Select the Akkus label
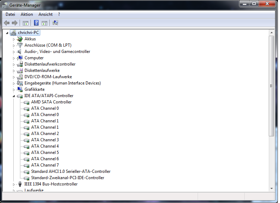This screenshot has height=203, width=280. coord(30,39)
